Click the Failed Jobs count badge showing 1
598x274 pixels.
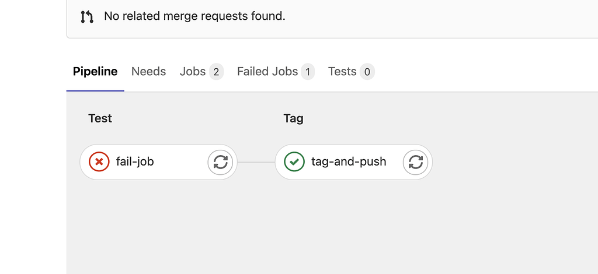[308, 72]
